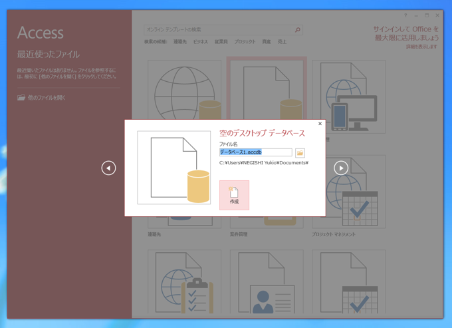Click the search magnifier icon
The width and height of the screenshot is (452, 328).
pos(298,30)
